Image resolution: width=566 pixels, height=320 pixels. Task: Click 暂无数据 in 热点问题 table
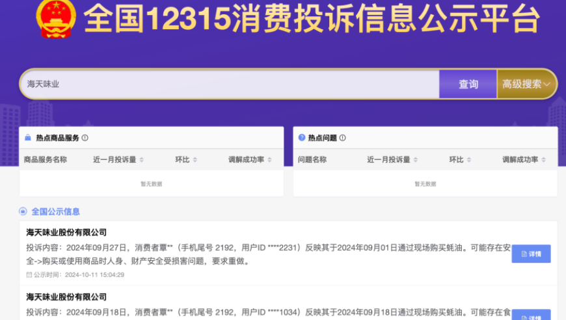(x=425, y=184)
